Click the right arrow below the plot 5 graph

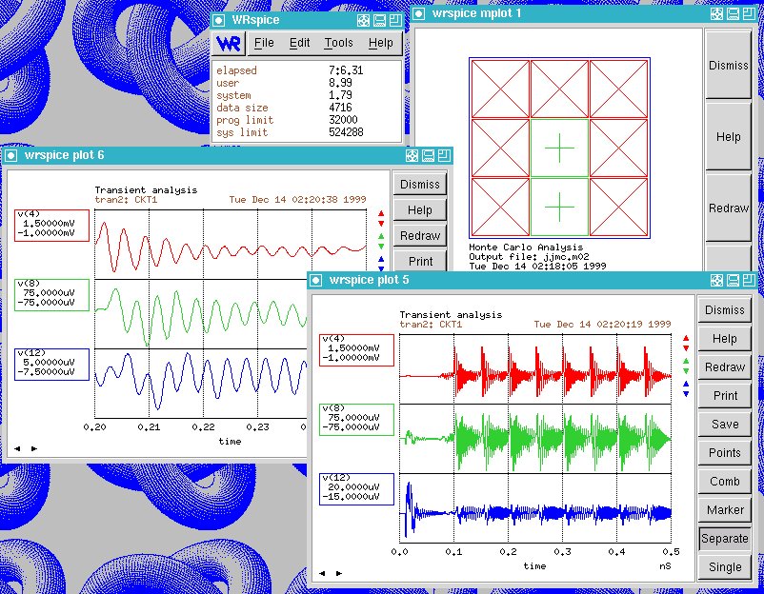(339, 573)
